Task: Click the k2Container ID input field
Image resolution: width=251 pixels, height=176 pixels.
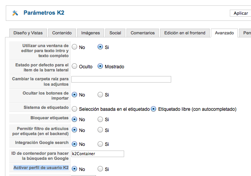Action: click(98, 154)
